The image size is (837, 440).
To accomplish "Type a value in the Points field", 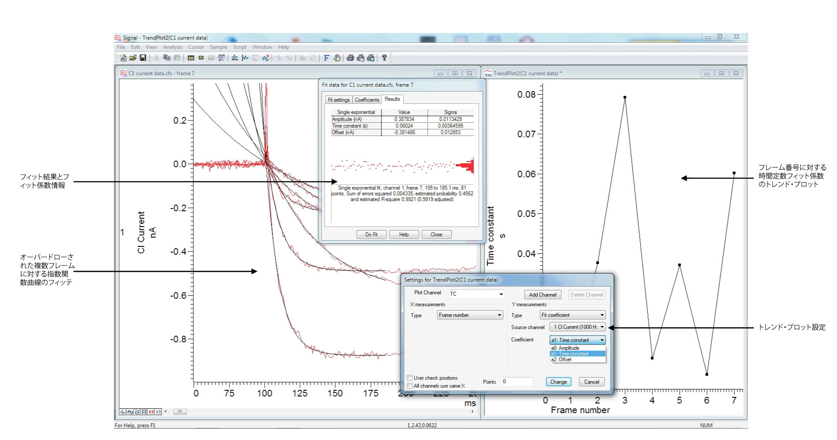I will click(x=518, y=381).
